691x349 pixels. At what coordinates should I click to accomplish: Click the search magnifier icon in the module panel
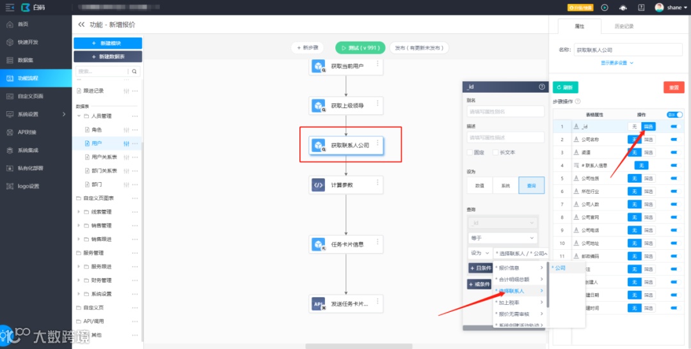point(134,72)
